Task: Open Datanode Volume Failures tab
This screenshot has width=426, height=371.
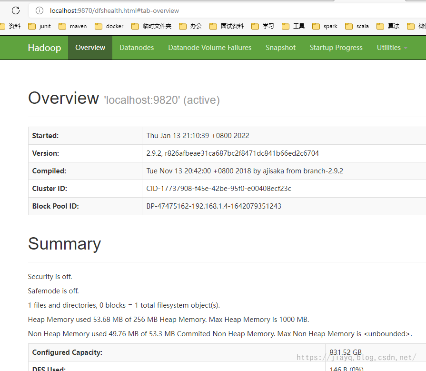Action: [210, 48]
